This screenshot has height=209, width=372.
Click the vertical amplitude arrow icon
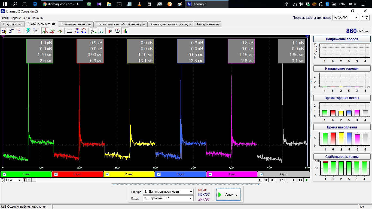tap(77, 31)
